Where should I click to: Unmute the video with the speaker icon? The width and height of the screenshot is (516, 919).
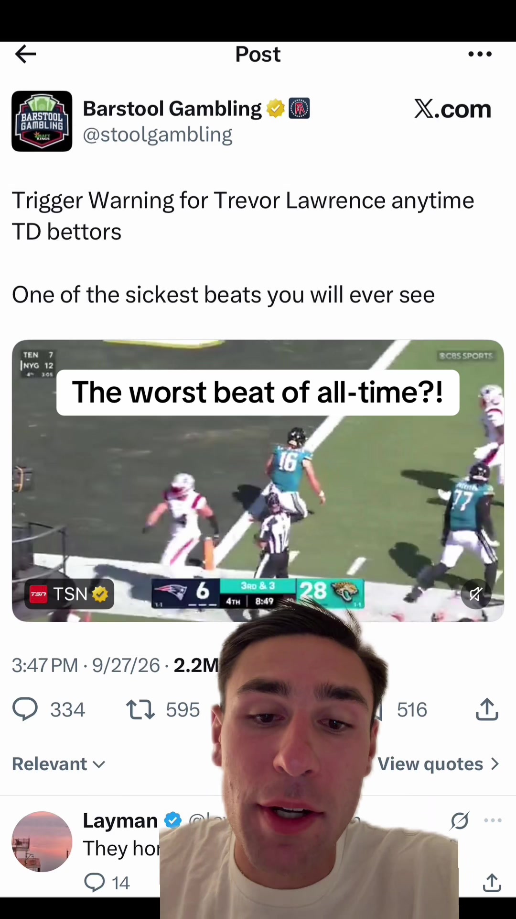pos(476,594)
